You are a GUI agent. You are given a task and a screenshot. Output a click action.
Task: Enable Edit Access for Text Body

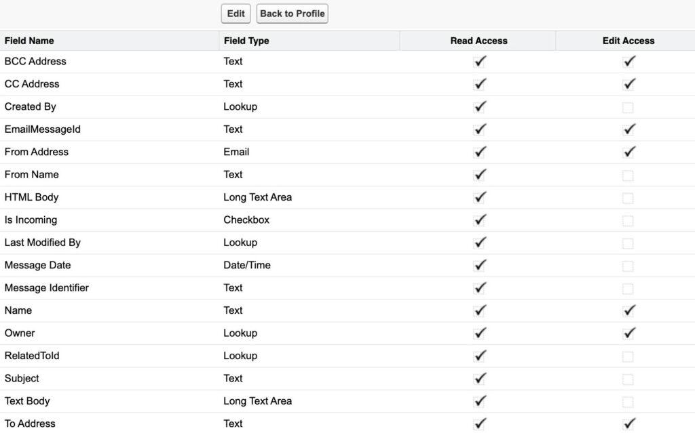(x=628, y=400)
